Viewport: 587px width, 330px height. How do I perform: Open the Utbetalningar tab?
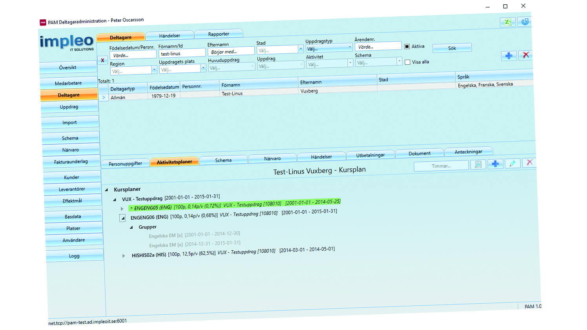tap(370, 155)
